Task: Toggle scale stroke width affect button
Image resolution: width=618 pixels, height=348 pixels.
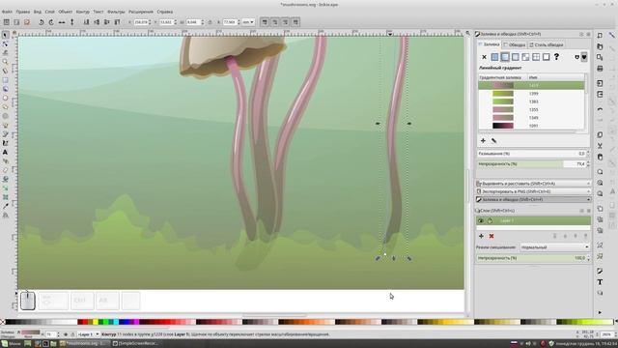Action: pyautogui.click(x=265, y=22)
